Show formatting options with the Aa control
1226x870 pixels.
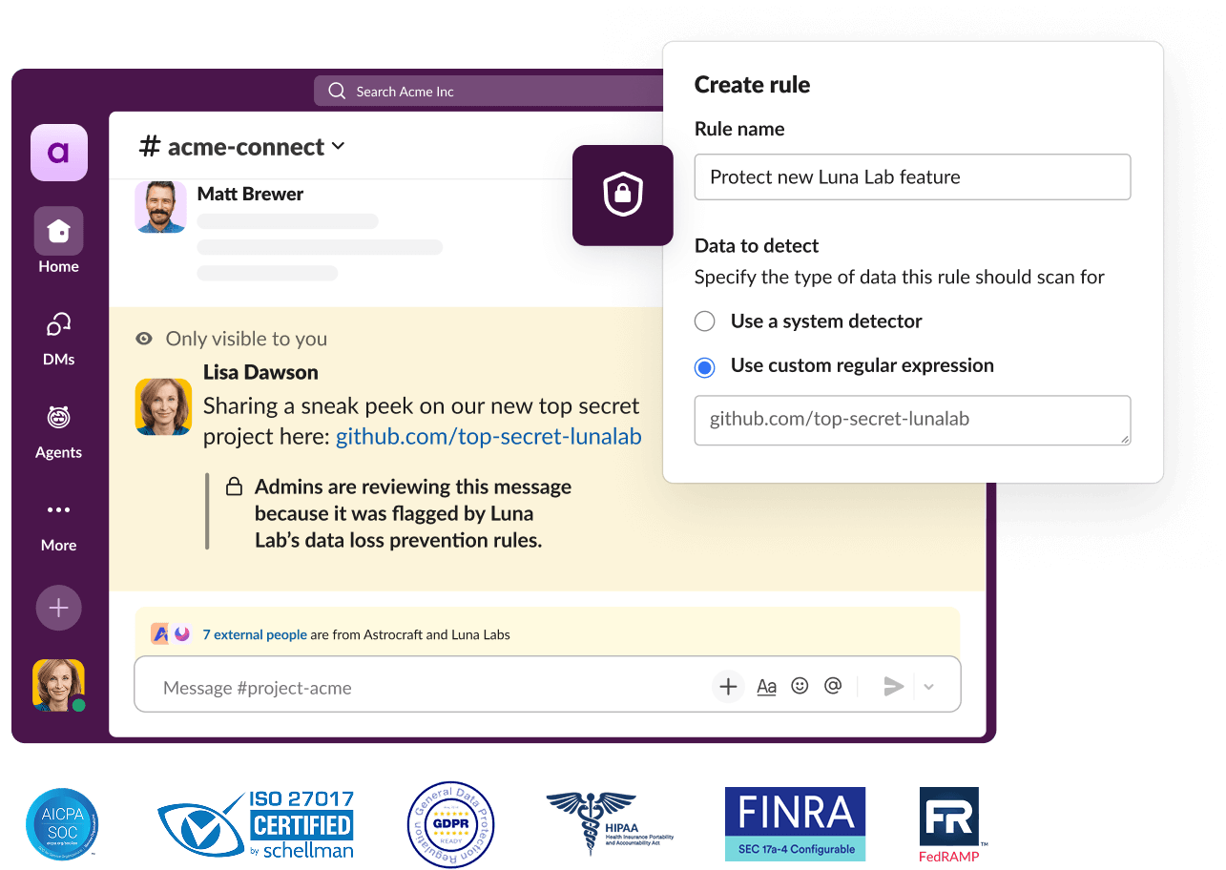[x=766, y=686]
